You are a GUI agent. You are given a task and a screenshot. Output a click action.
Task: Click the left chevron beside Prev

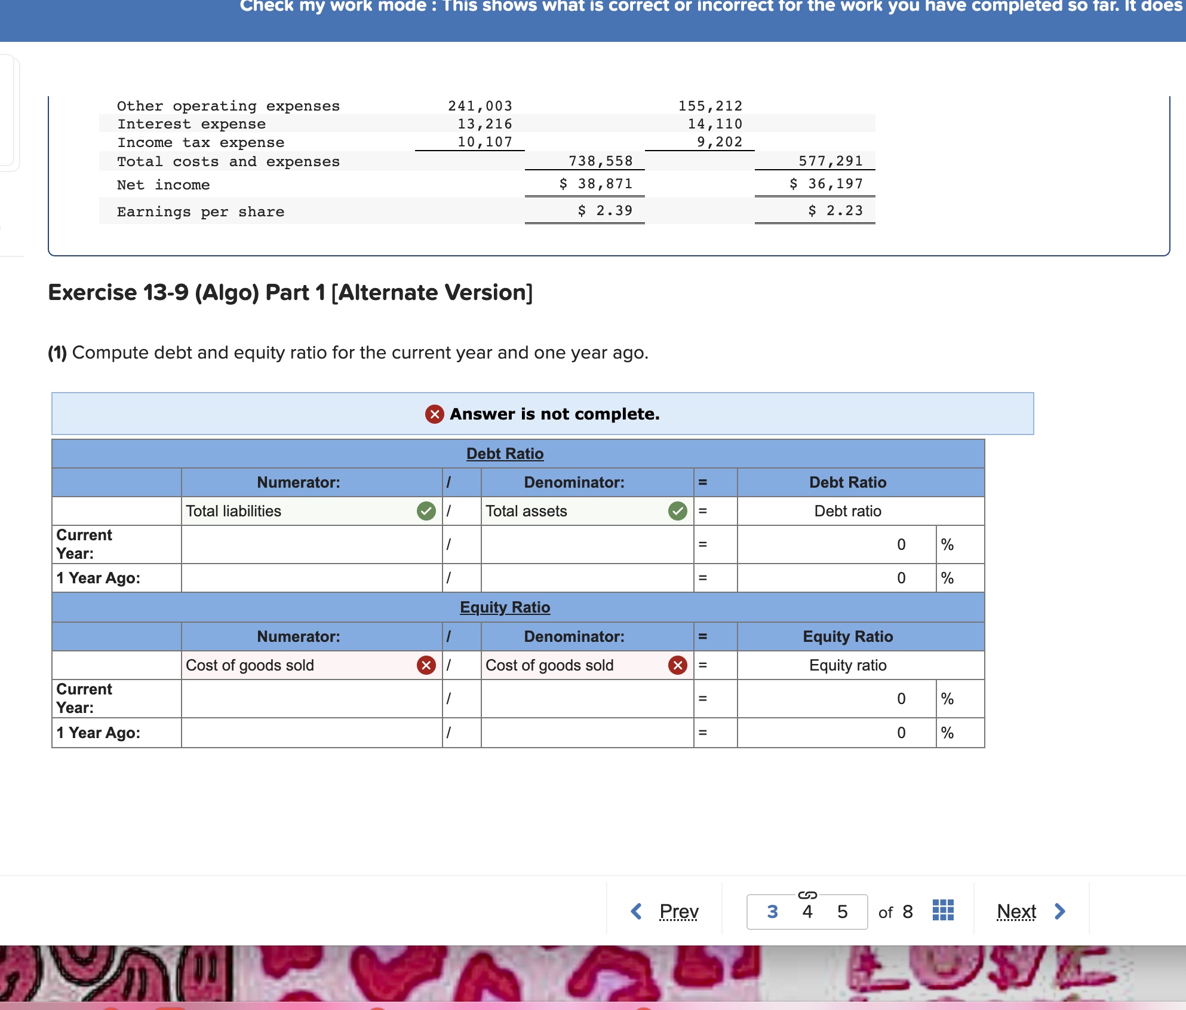click(x=637, y=911)
